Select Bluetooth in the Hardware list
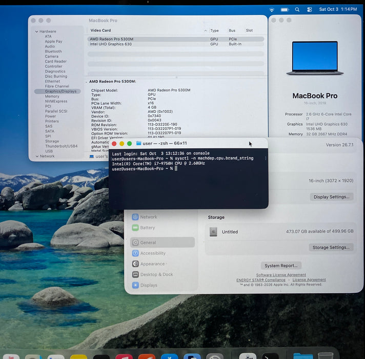Screen dimensions: 365x359 tap(53, 51)
